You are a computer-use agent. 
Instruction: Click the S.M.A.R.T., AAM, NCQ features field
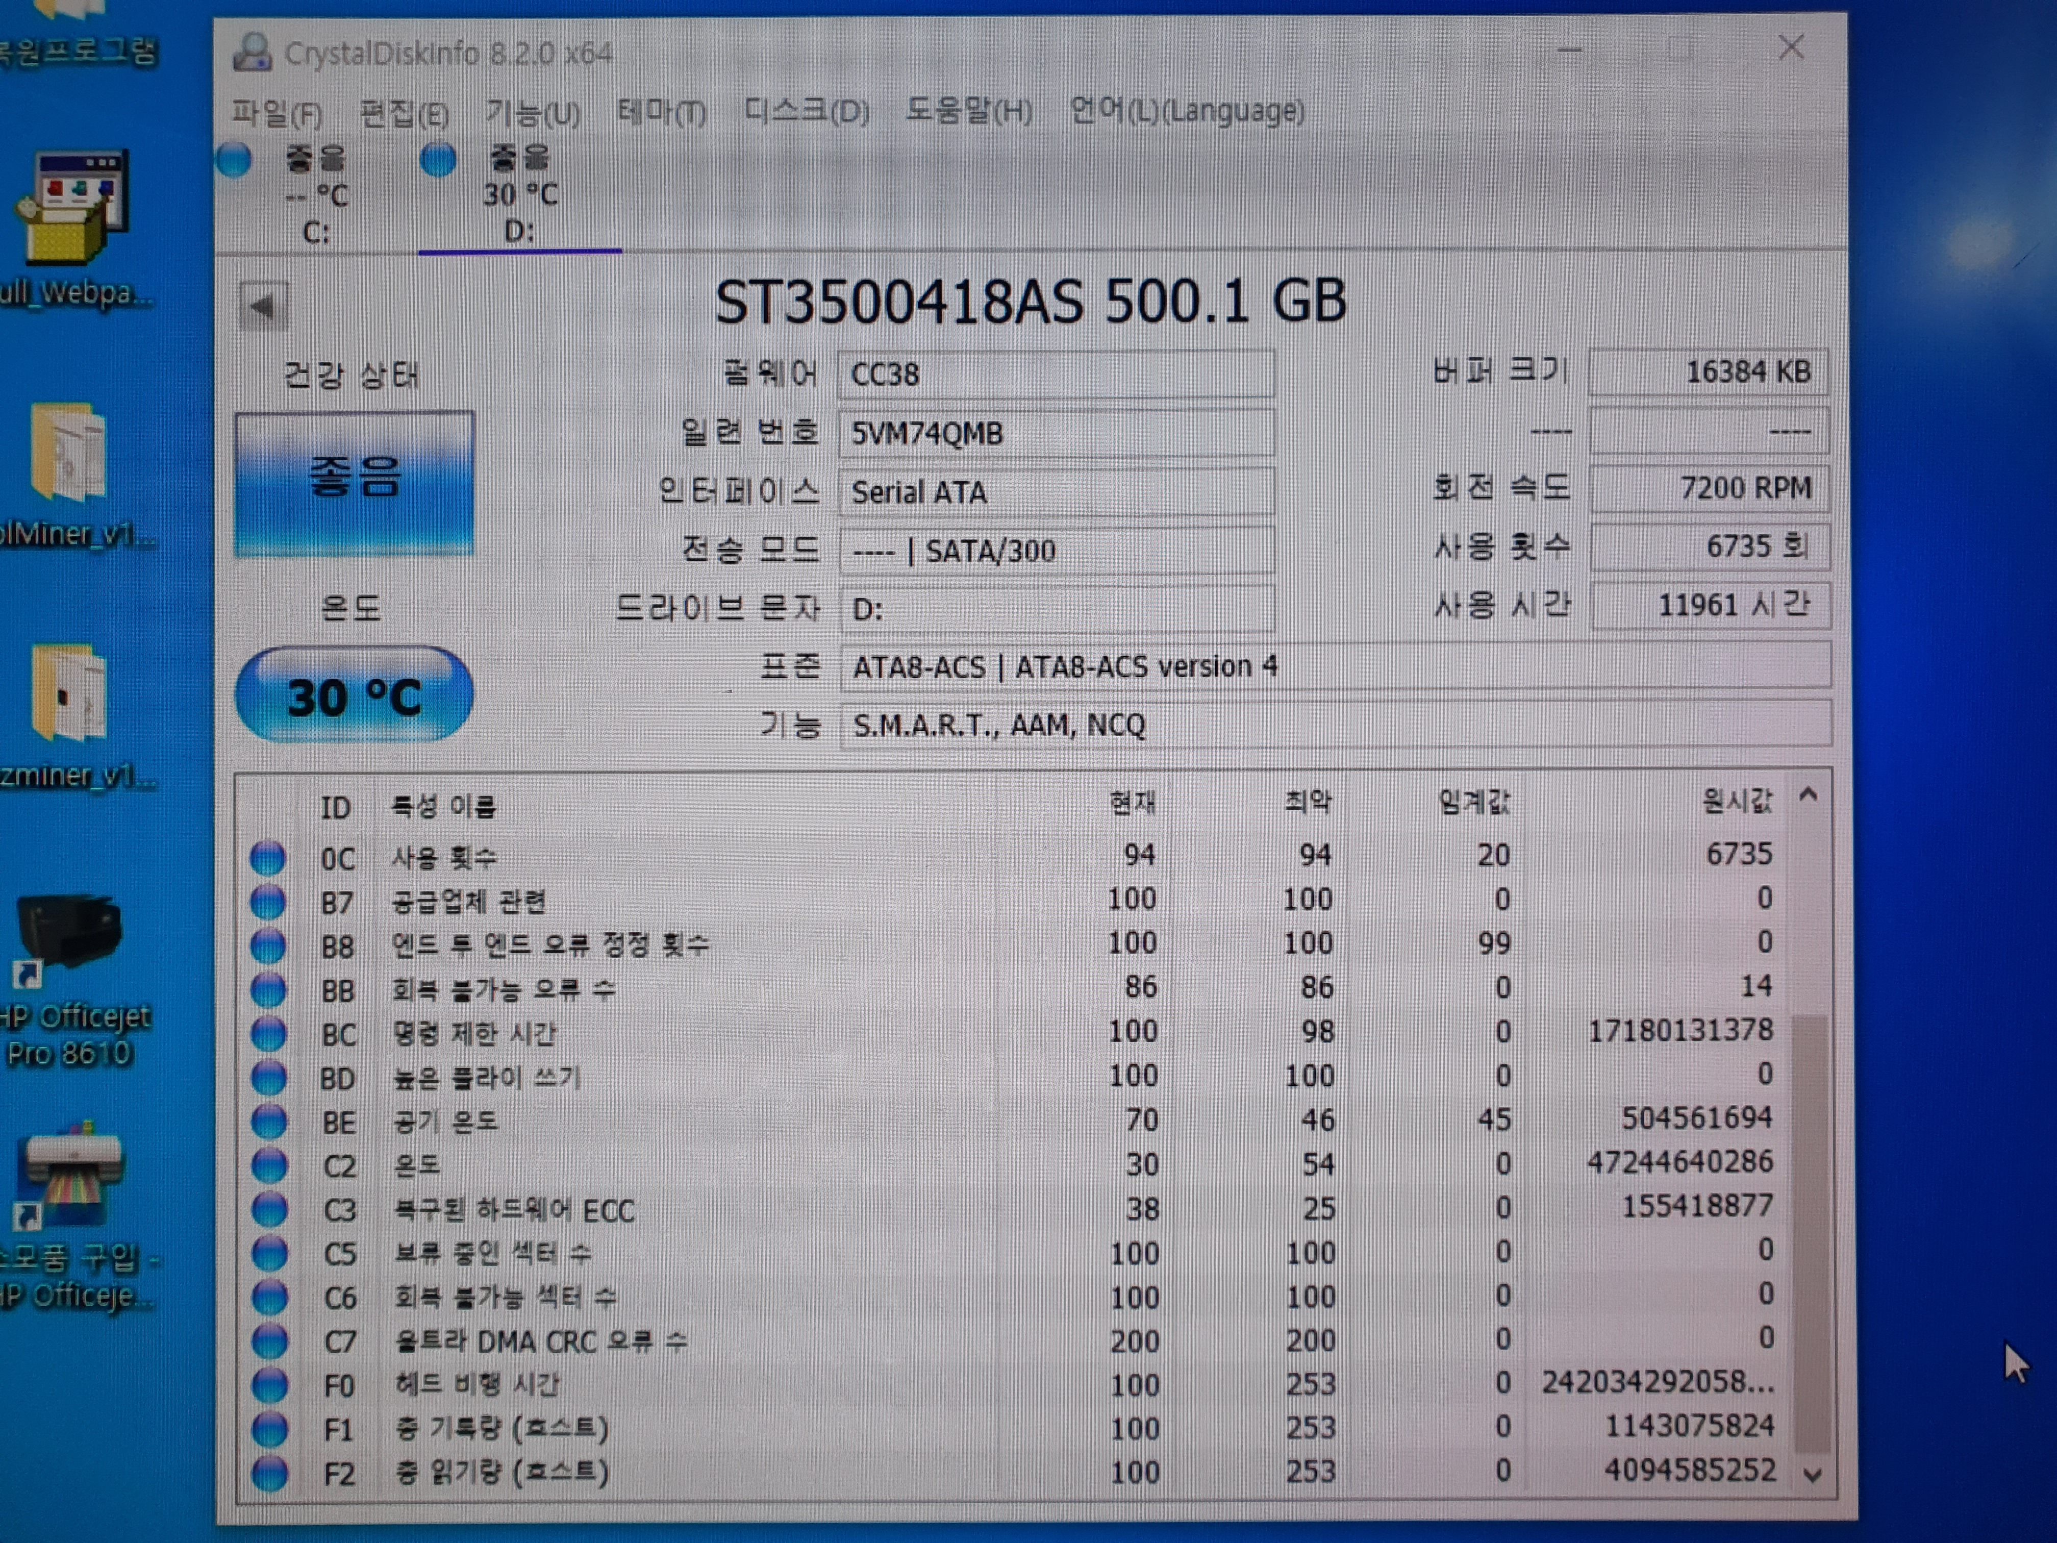click(x=1336, y=725)
